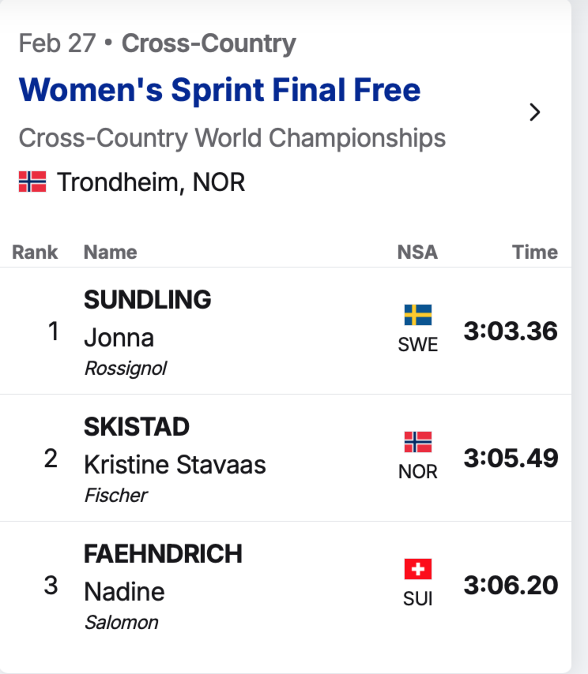The height and width of the screenshot is (674, 588).
Task: Open the Women's Sprint Final Free link
Action: pyautogui.click(x=220, y=90)
